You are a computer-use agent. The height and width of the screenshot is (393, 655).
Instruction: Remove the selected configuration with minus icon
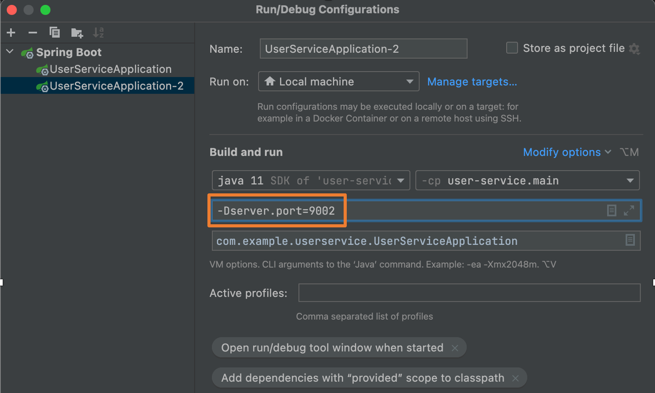(33, 33)
